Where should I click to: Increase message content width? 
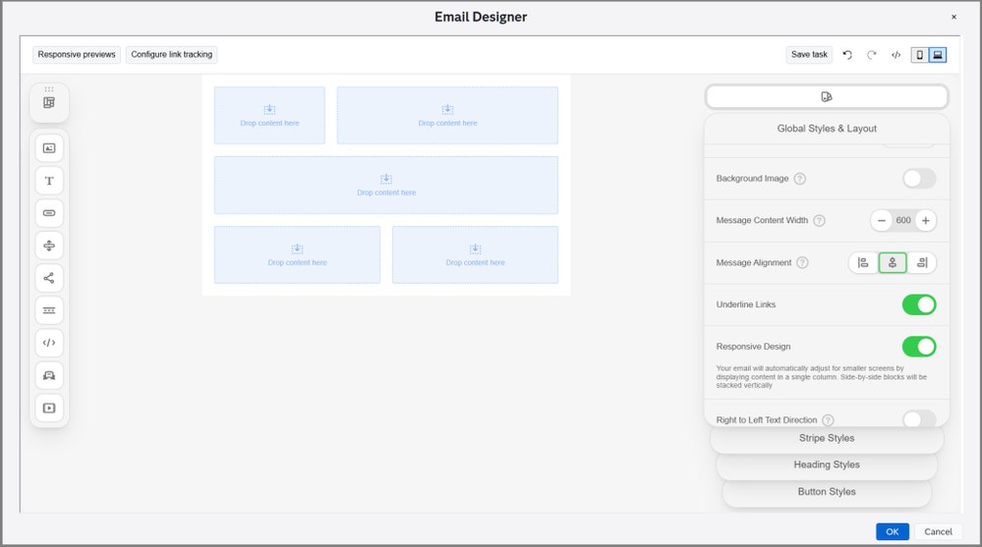click(926, 220)
